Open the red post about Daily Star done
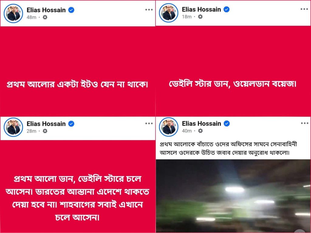The width and height of the screenshot is (311, 233). coord(233,71)
